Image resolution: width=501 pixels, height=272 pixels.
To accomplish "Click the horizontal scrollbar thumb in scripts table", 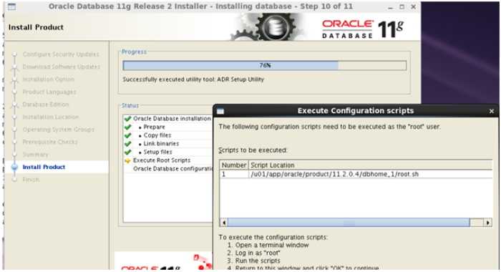I will (x=349, y=223).
